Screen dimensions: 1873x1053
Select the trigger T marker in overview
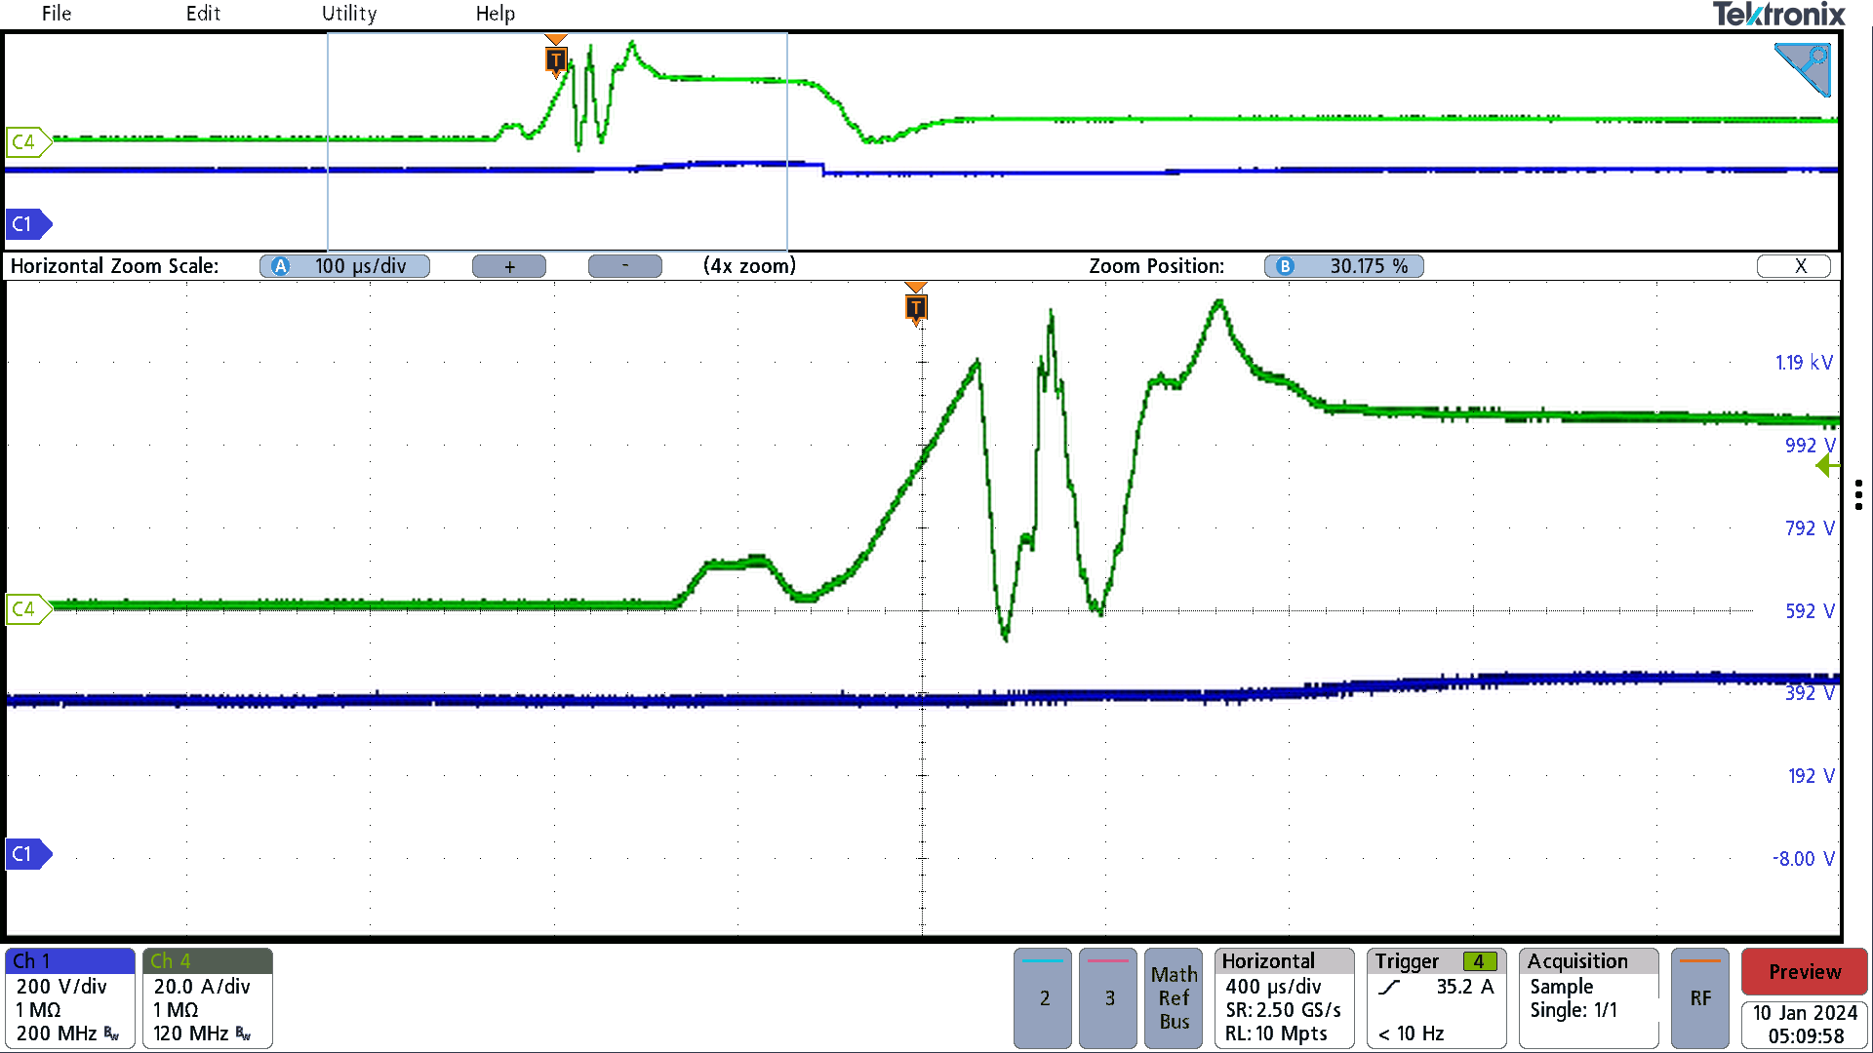point(556,59)
